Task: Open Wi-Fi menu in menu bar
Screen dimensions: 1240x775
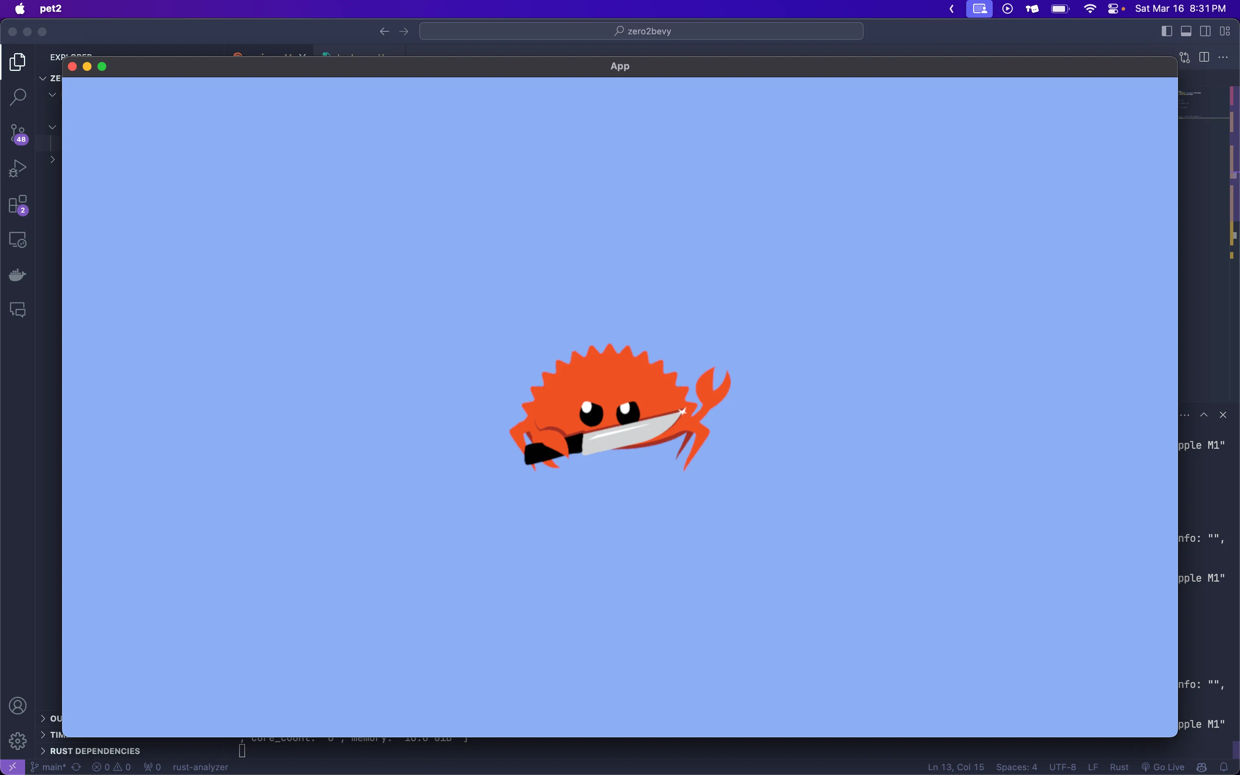Action: (1089, 9)
